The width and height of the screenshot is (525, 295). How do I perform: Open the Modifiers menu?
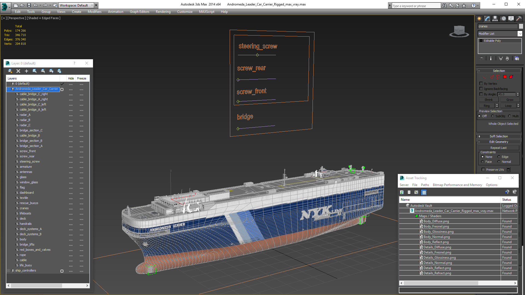click(95, 12)
